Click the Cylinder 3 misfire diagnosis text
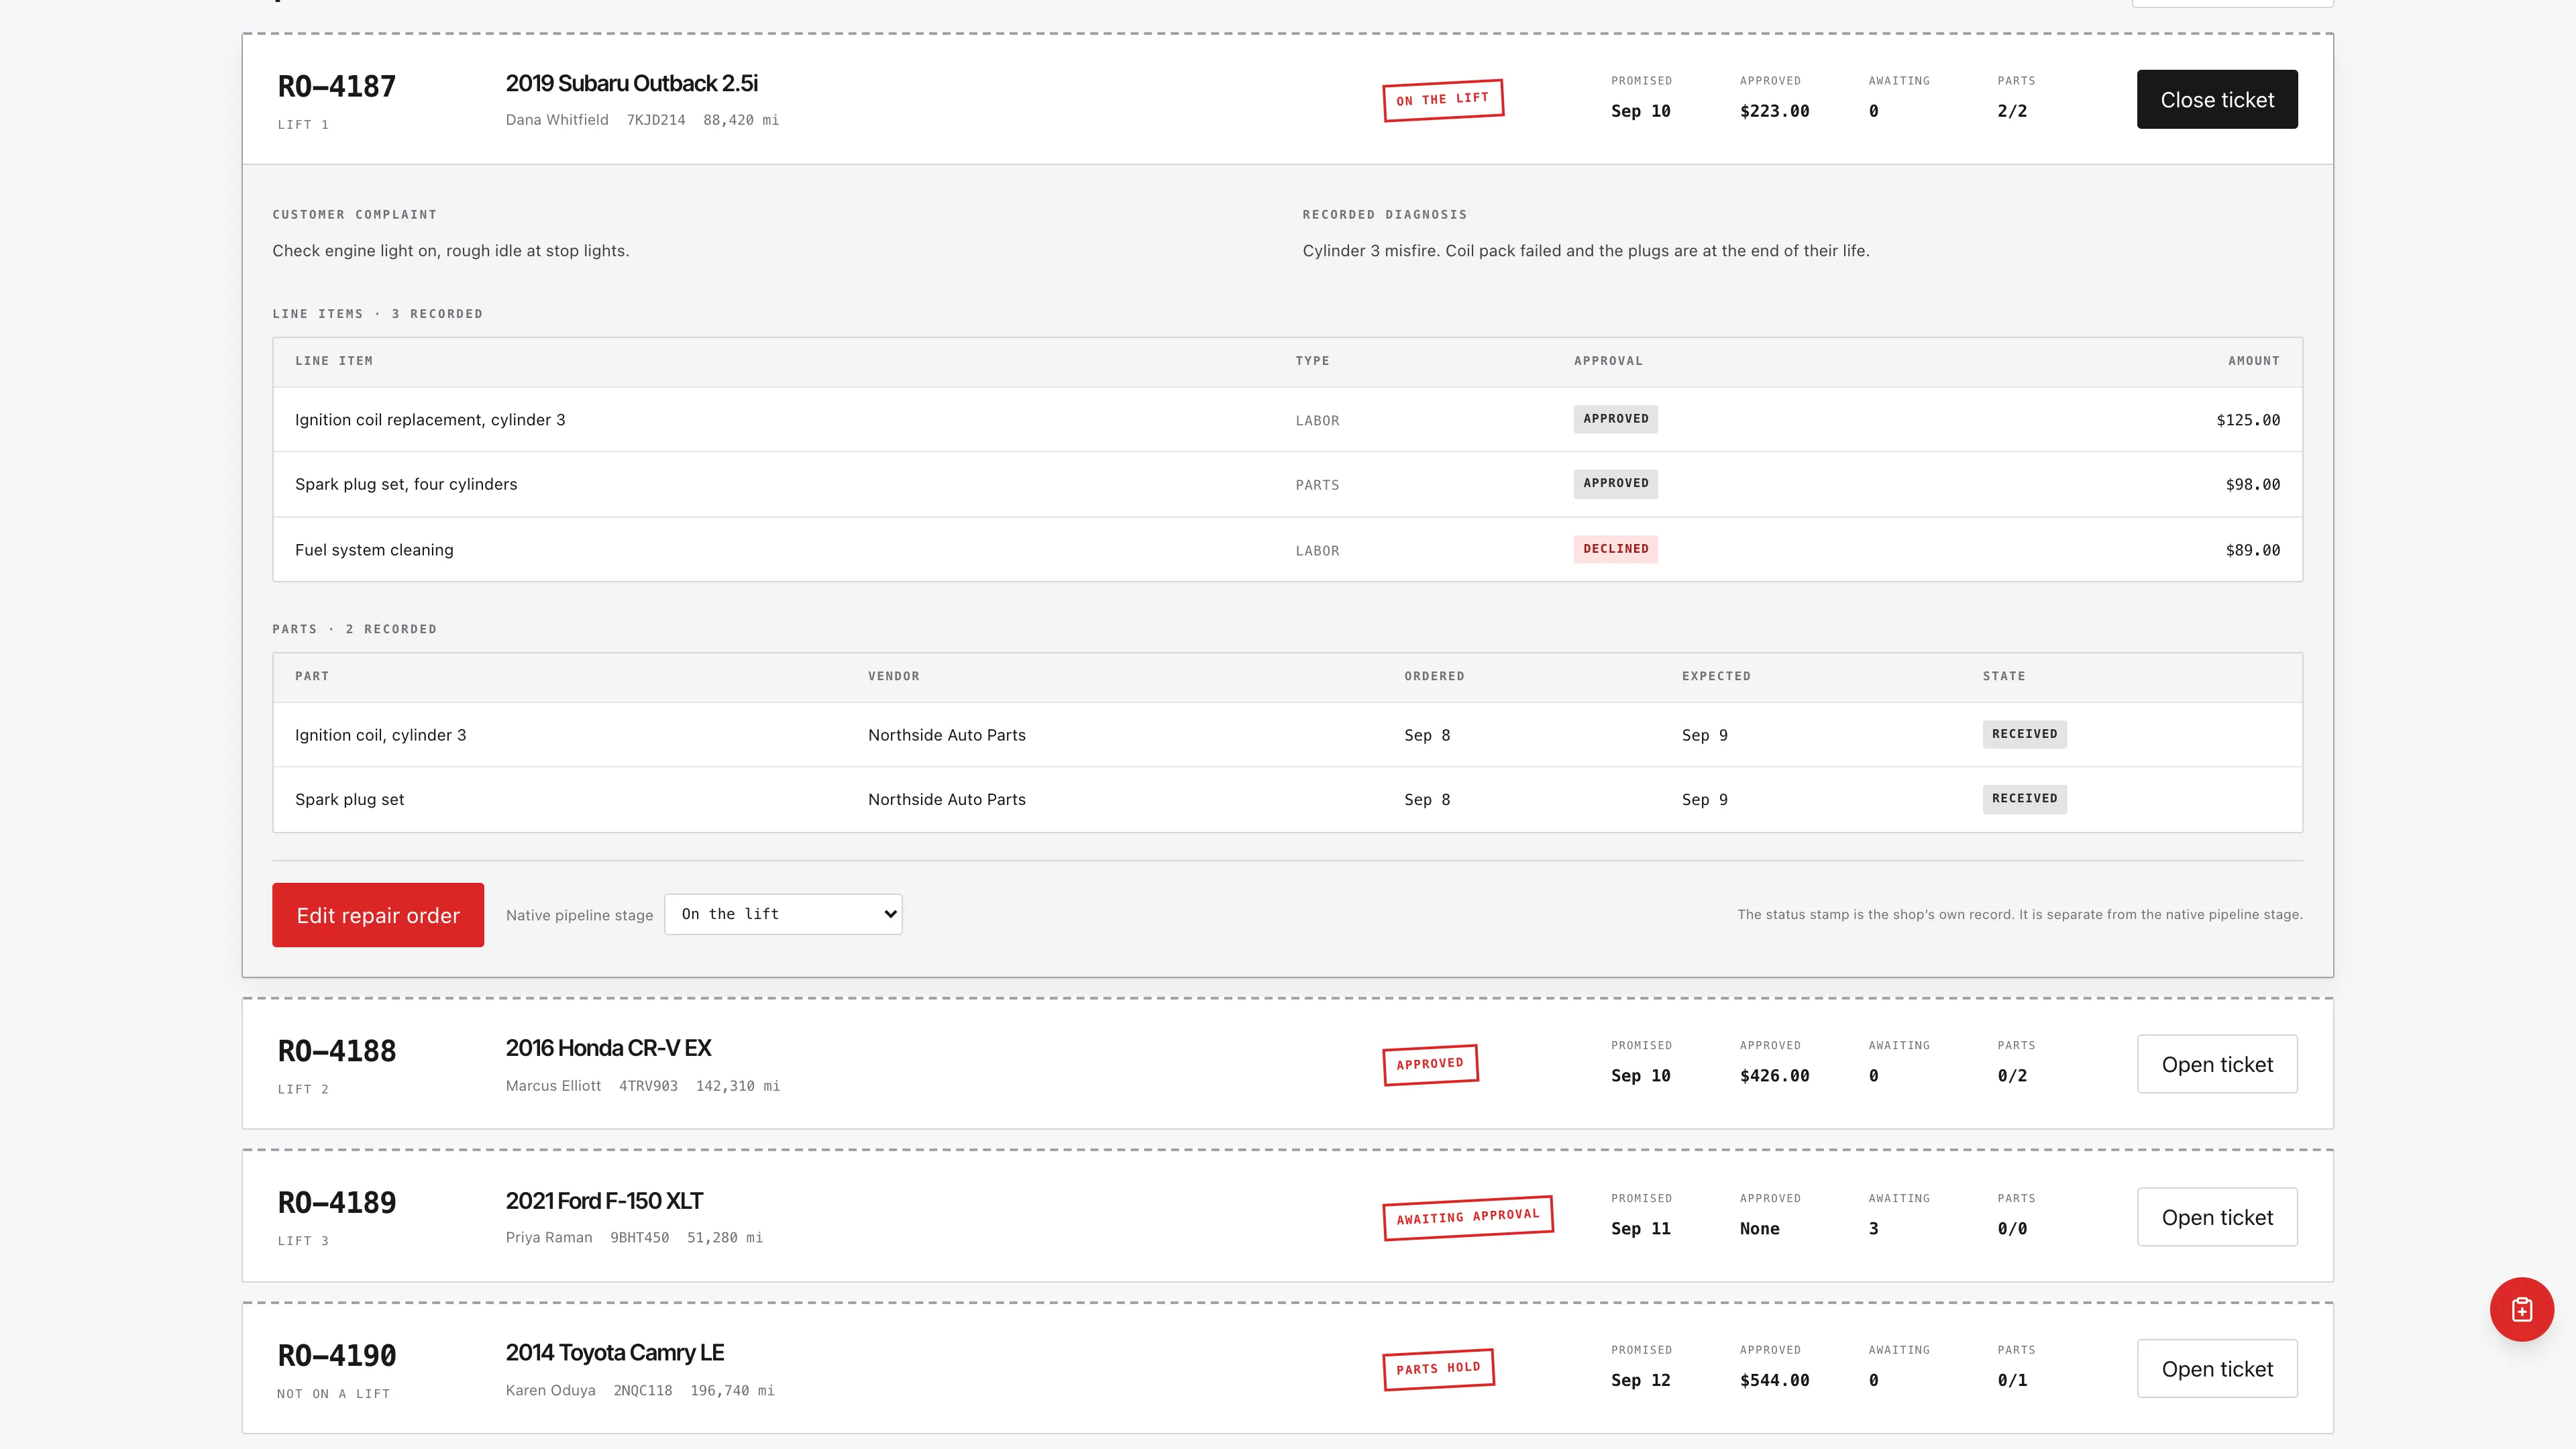 click(1585, 251)
